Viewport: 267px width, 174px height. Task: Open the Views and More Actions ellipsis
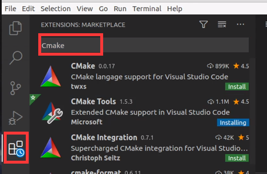240,25
